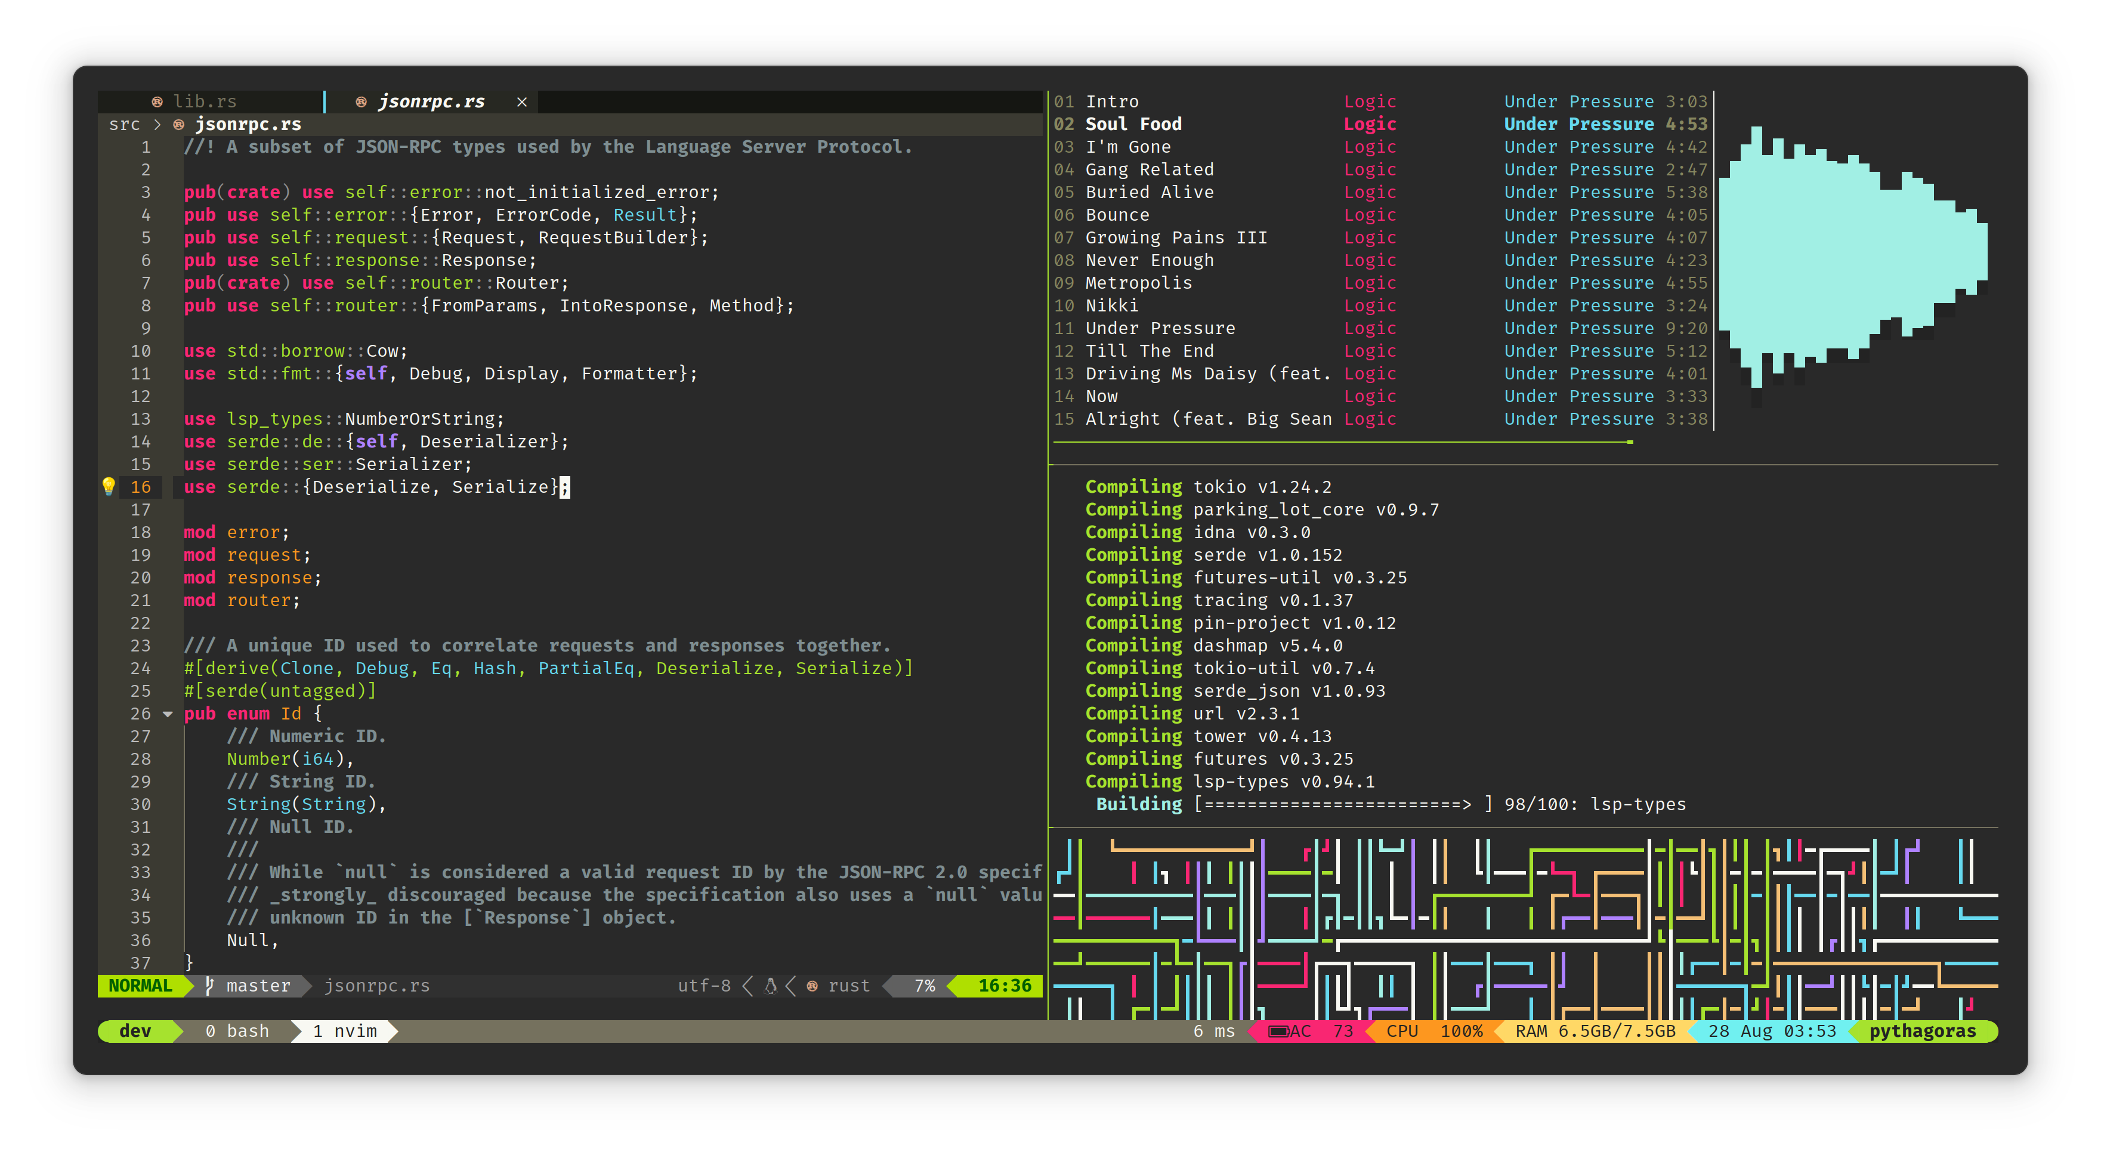This screenshot has height=1155, width=2101.
Task: Click the Rust filetype icon in statusline
Action: [812, 986]
